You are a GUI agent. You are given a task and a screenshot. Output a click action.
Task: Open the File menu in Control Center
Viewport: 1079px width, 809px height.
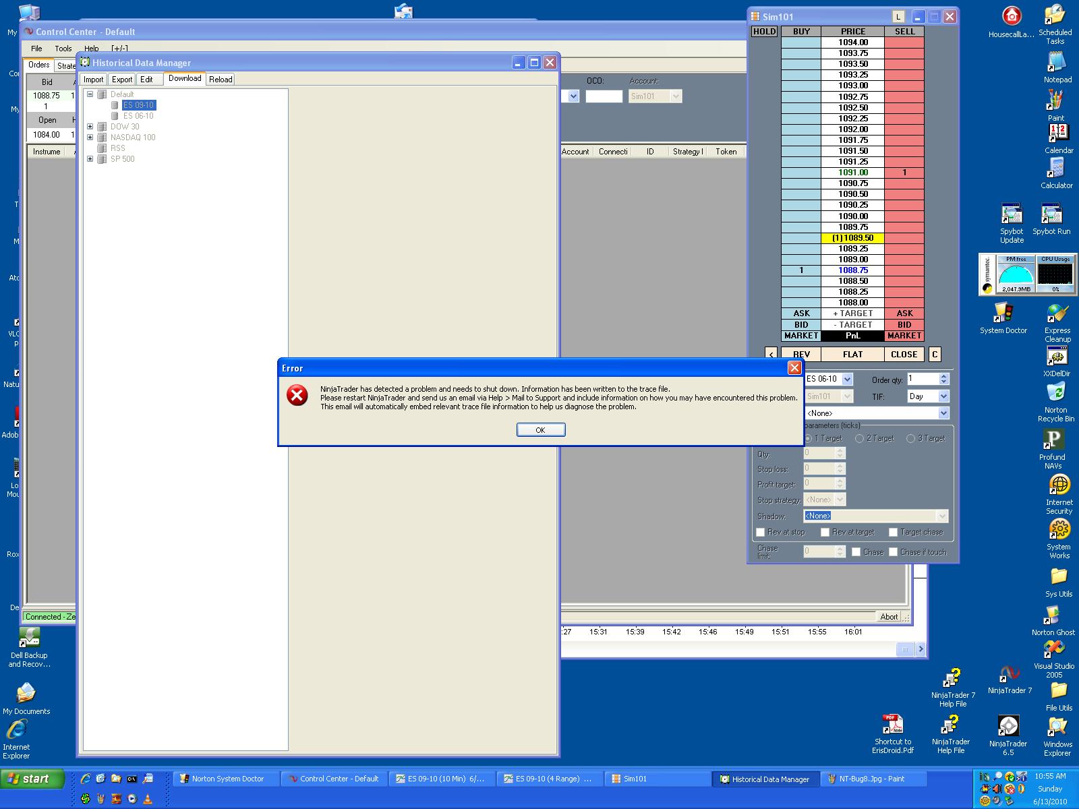coord(36,49)
